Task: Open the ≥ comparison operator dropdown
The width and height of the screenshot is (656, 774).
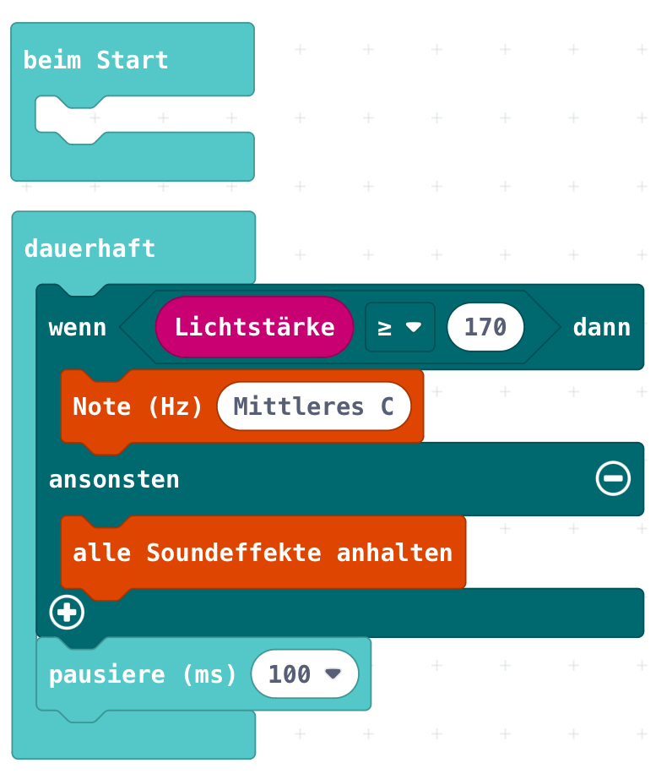Action: [399, 327]
